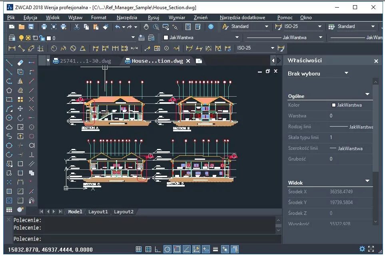The image size is (385, 256).
Task: Open the Brak wyboru selection dropdown
Action: click(346, 73)
